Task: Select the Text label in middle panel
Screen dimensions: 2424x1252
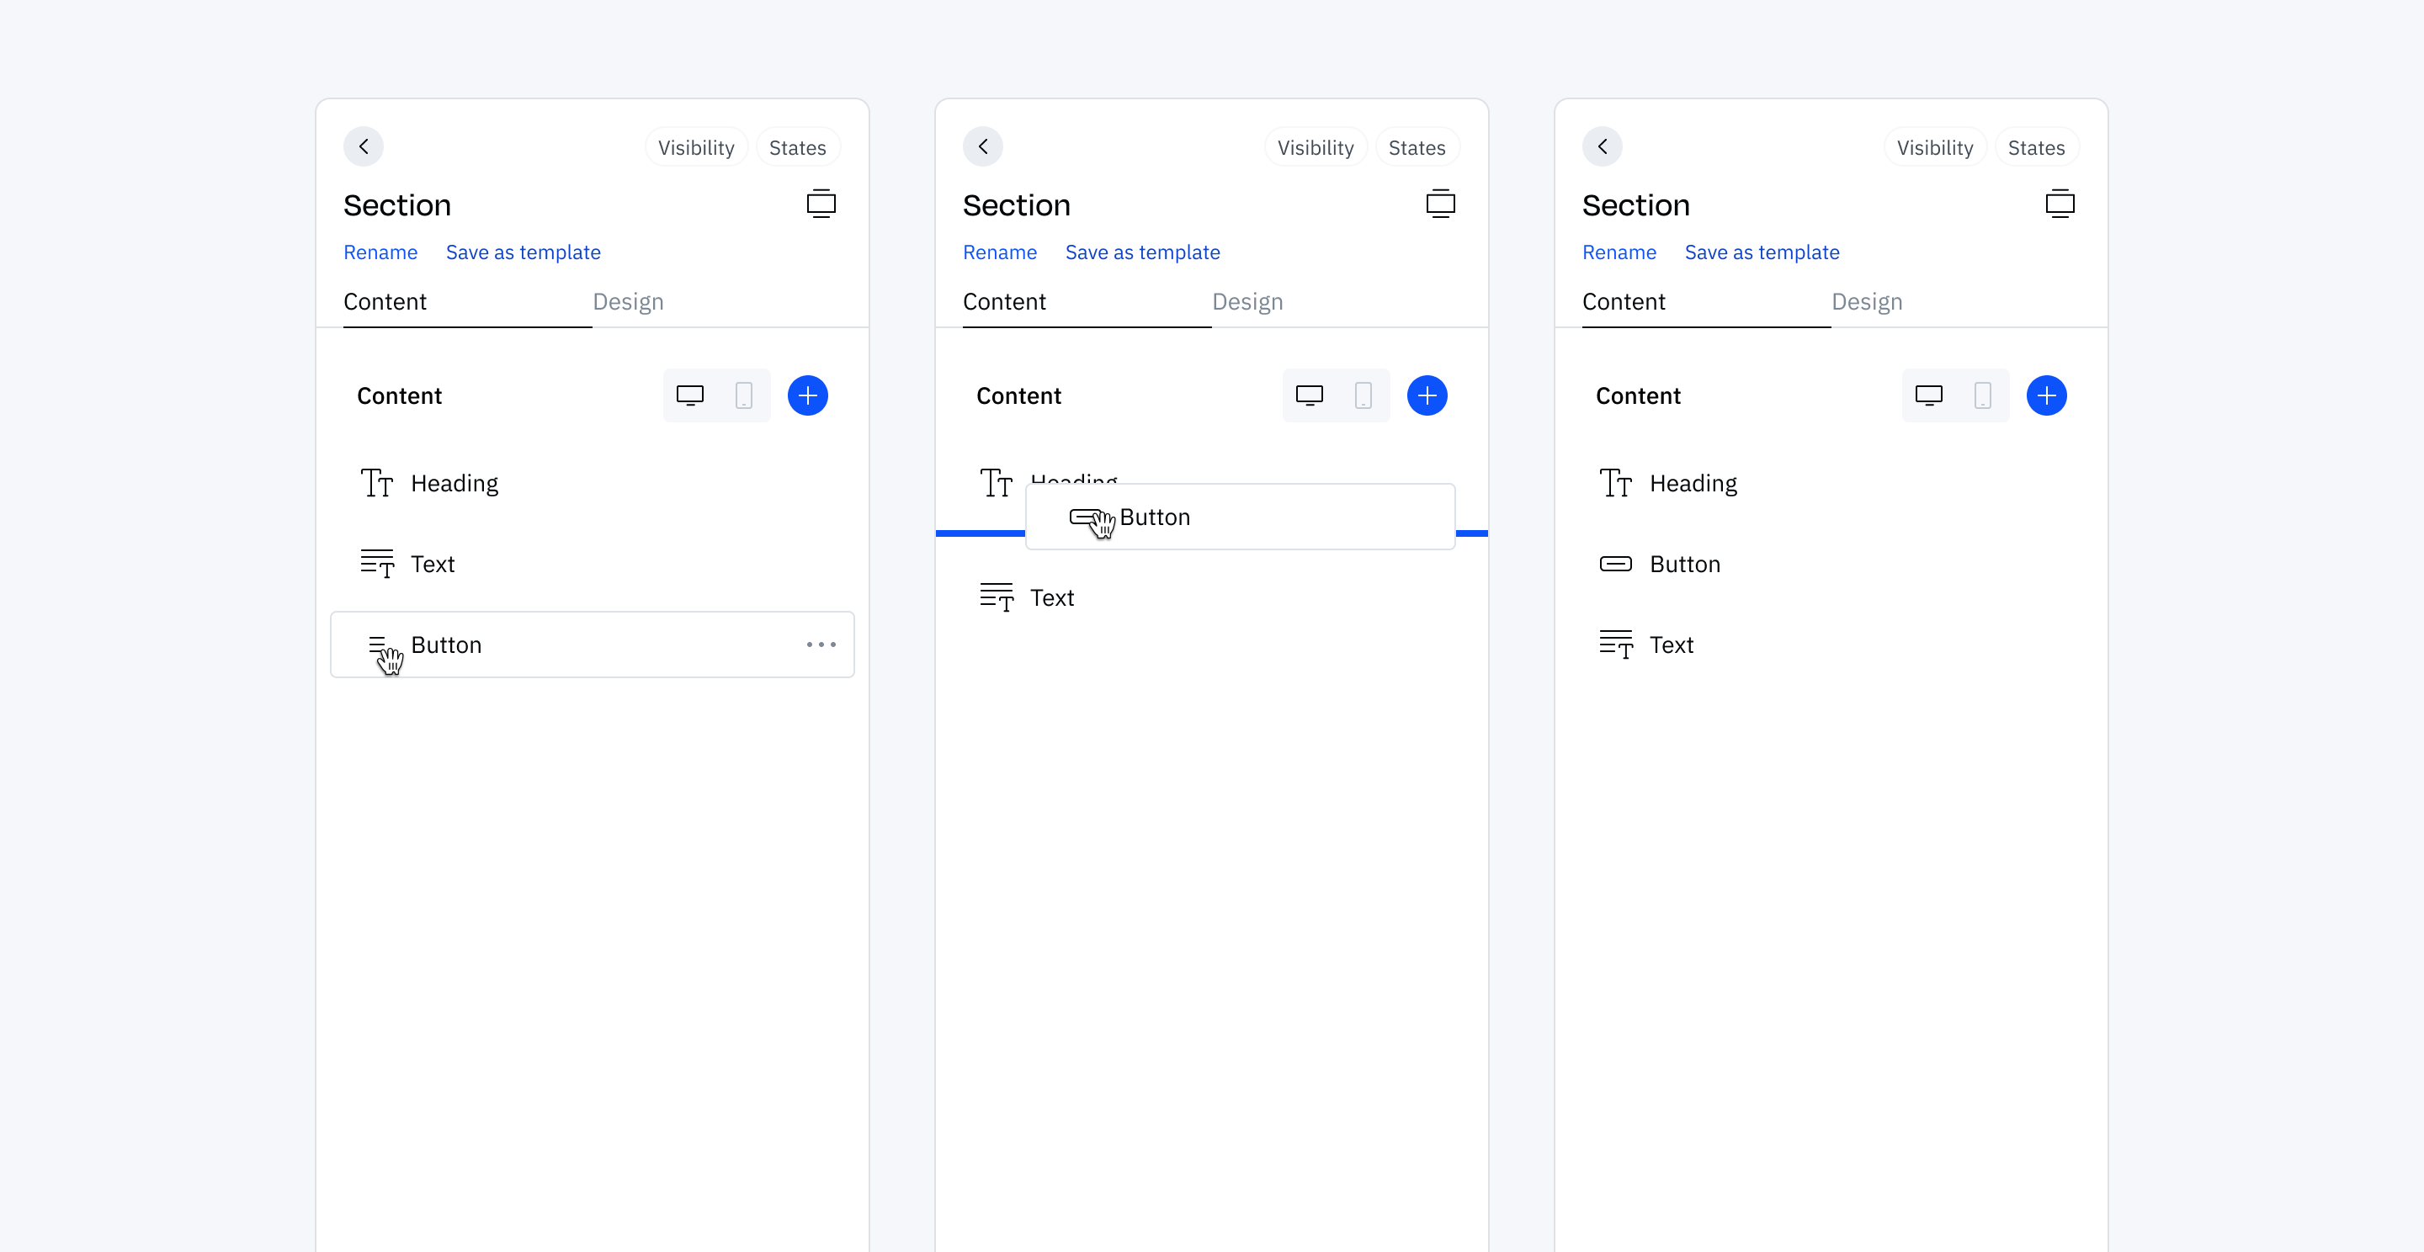Action: (x=1052, y=598)
